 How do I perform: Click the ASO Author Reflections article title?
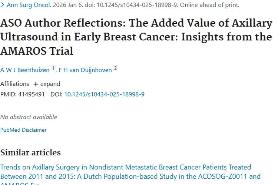click(x=136, y=37)
